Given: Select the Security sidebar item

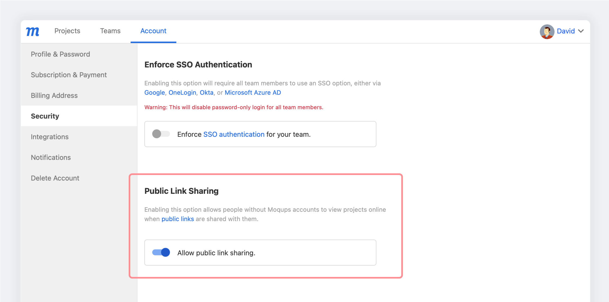Looking at the screenshot, I should tap(45, 116).
